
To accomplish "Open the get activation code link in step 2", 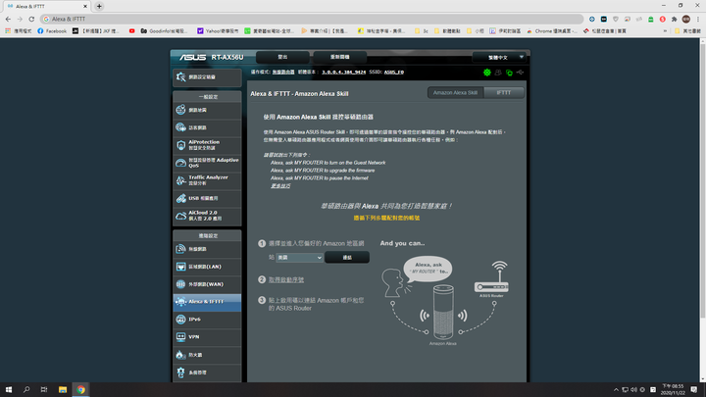I will 286,280.
